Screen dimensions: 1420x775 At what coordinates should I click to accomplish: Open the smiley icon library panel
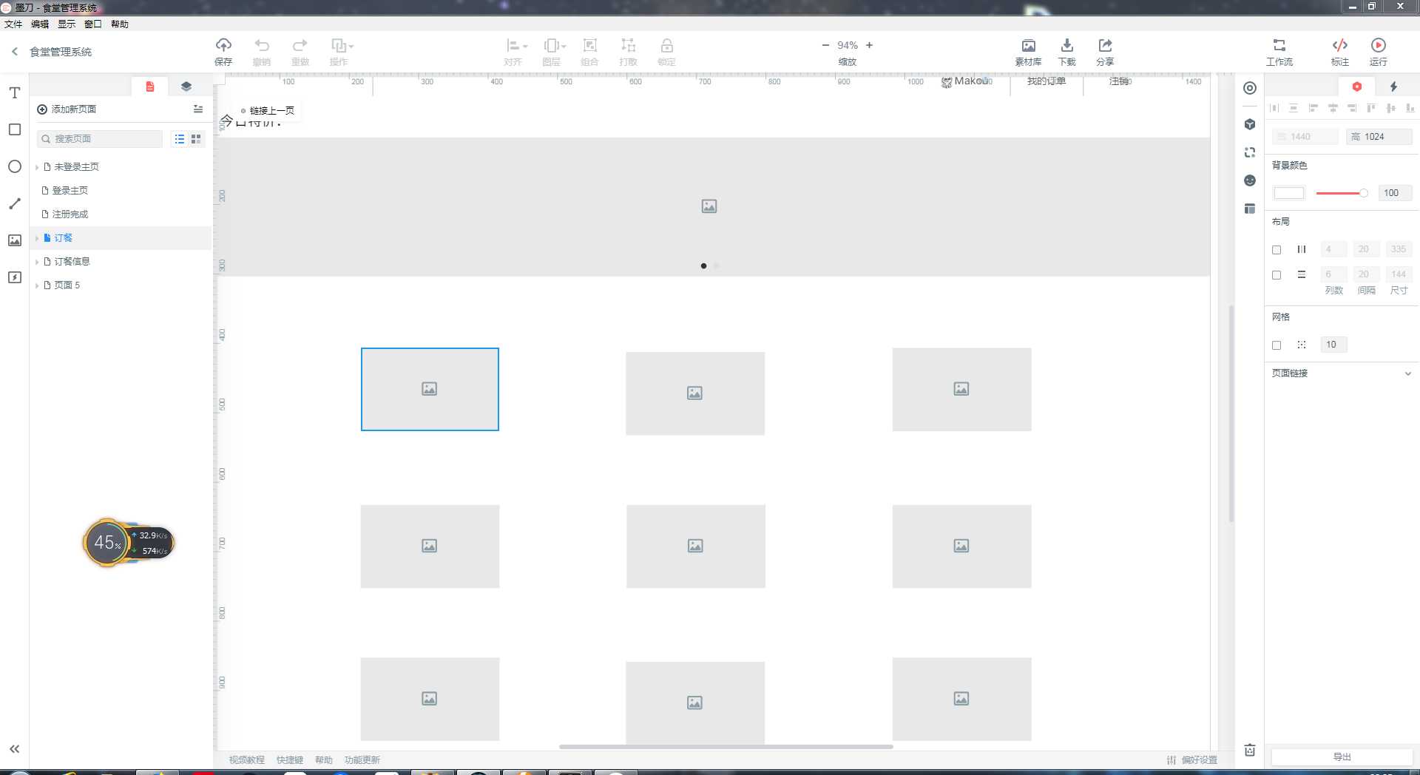pyautogui.click(x=1250, y=180)
